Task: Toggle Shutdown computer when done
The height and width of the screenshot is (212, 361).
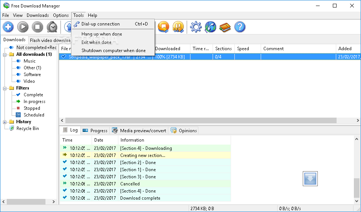Action: pyautogui.click(x=113, y=51)
